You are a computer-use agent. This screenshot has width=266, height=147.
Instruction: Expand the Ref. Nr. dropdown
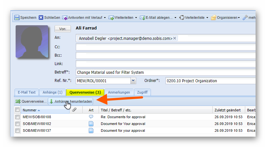(x=133, y=81)
